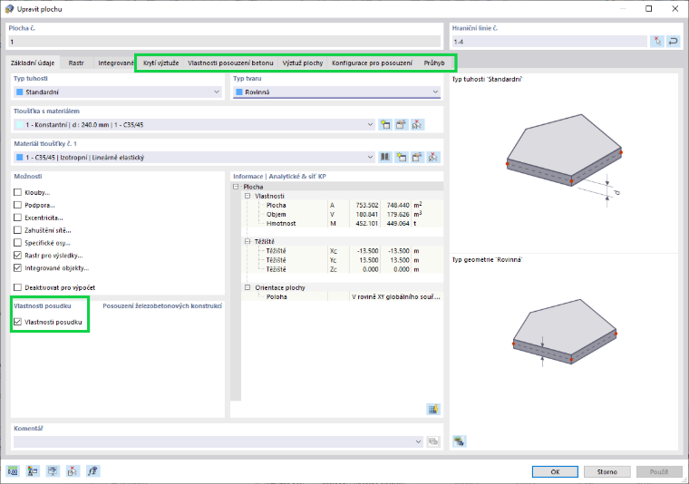Screen dimensions: 689x484
Task: Open the Typ tvaru Rovinná dropdown
Action: click(336, 92)
